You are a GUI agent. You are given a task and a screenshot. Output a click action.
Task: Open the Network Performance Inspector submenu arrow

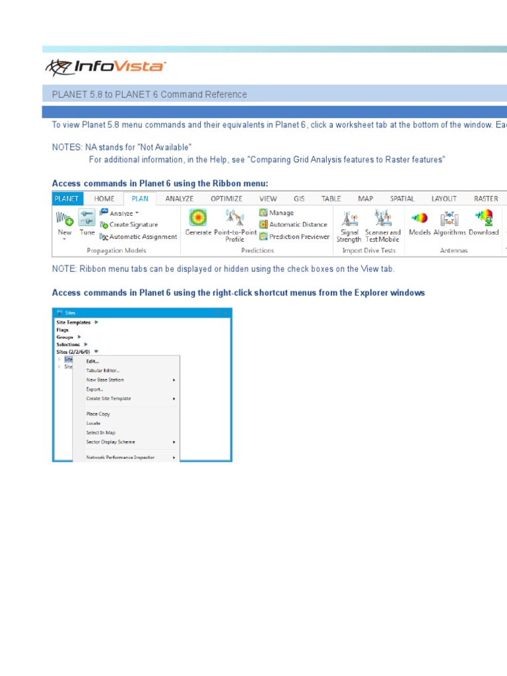pyautogui.click(x=174, y=457)
